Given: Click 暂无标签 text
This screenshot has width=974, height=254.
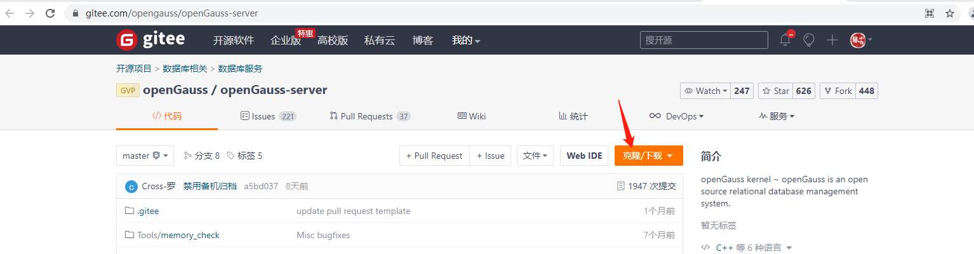Looking at the screenshot, I should tap(719, 225).
